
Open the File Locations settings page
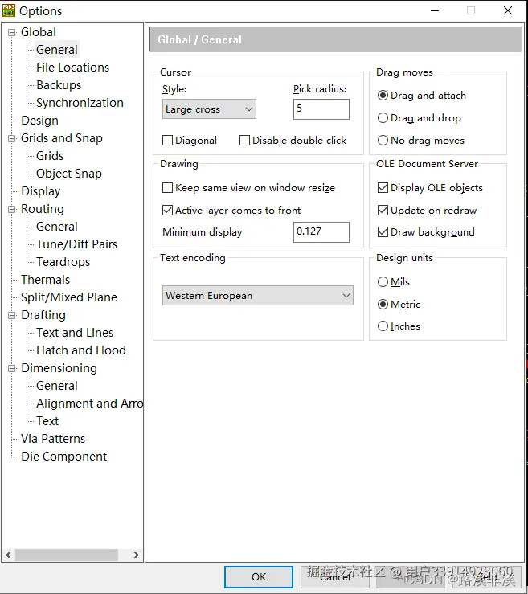pos(72,68)
